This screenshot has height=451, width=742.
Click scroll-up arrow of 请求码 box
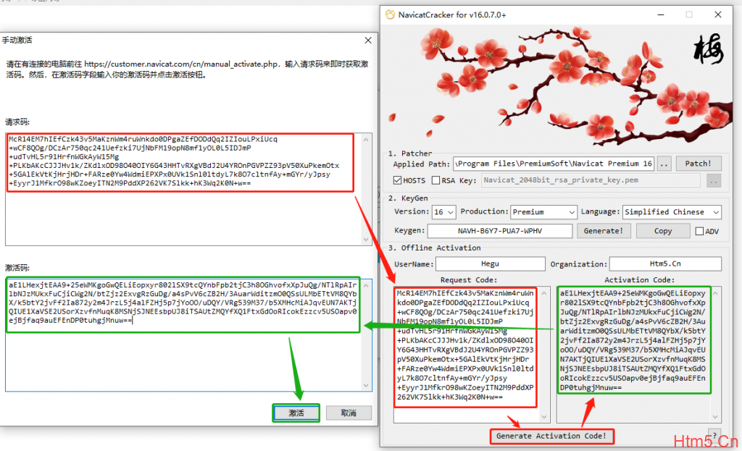366,140
